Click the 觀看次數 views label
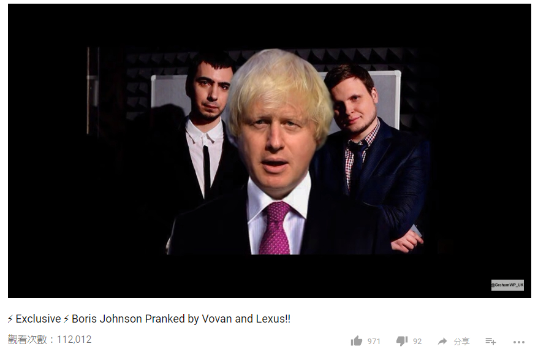The width and height of the screenshot is (538, 352). click(28, 339)
